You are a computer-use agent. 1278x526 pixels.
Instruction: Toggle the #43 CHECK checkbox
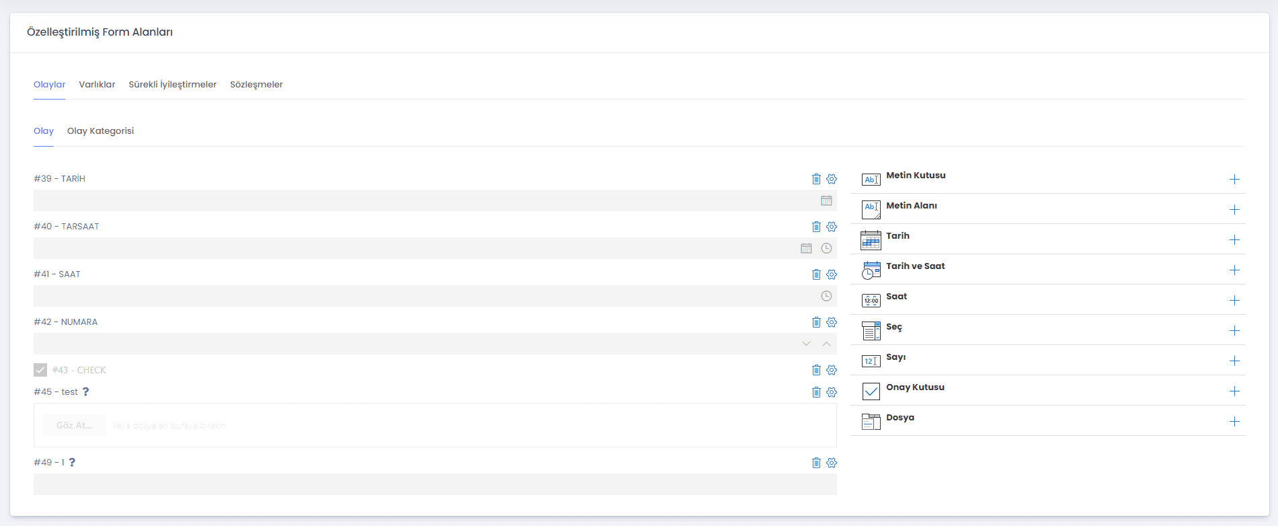click(x=40, y=370)
